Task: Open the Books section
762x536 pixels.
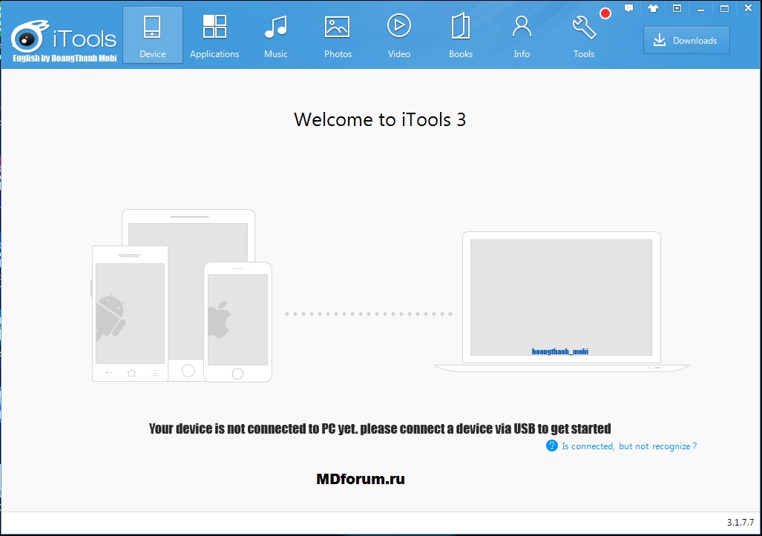Action: [461, 35]
